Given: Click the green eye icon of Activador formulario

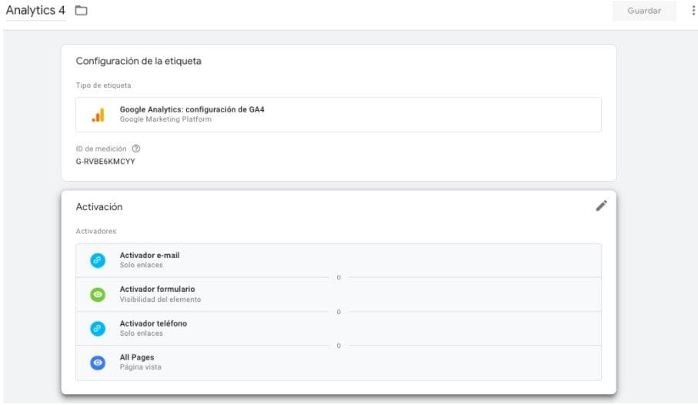Looking at the screenshot, I should click(x=98, y=294).
